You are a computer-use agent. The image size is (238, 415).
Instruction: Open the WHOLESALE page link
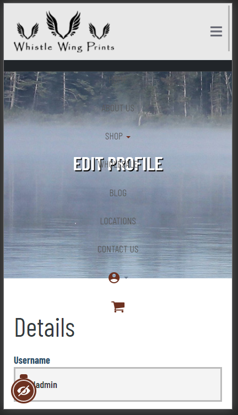118,164
